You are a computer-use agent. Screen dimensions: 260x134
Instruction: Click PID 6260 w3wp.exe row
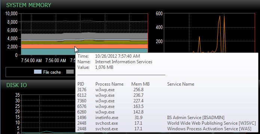point(110,112)
